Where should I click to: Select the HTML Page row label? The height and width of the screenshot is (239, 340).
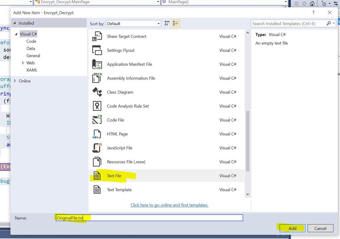(117, 134)
